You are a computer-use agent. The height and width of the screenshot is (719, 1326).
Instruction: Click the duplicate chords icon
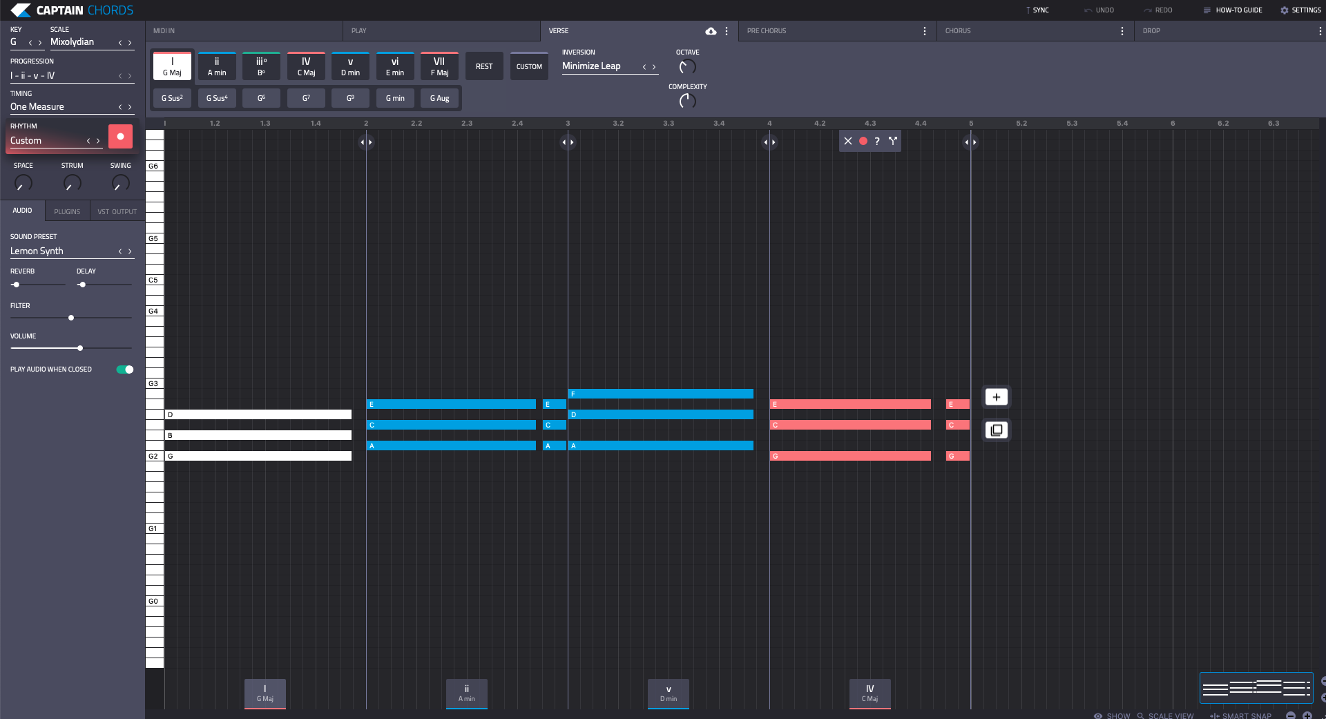click(x=997, y=430)
